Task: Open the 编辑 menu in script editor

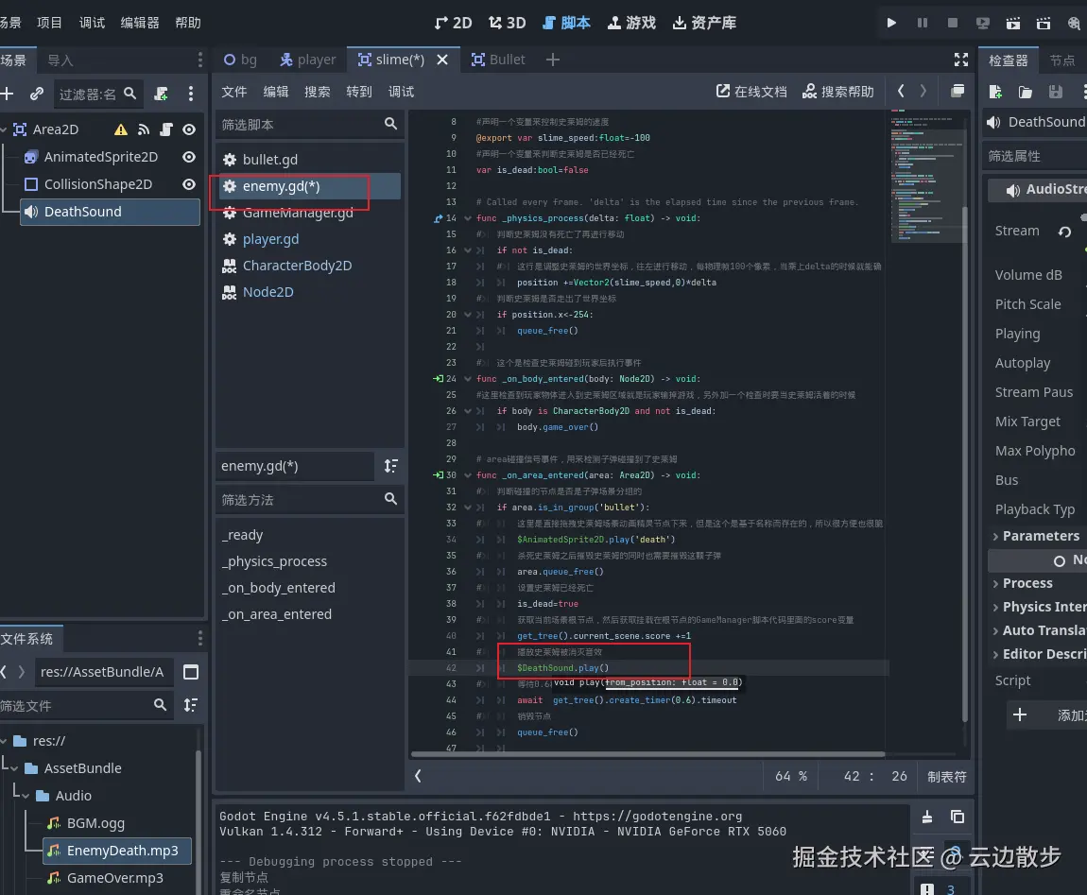Action: (276, 92)
